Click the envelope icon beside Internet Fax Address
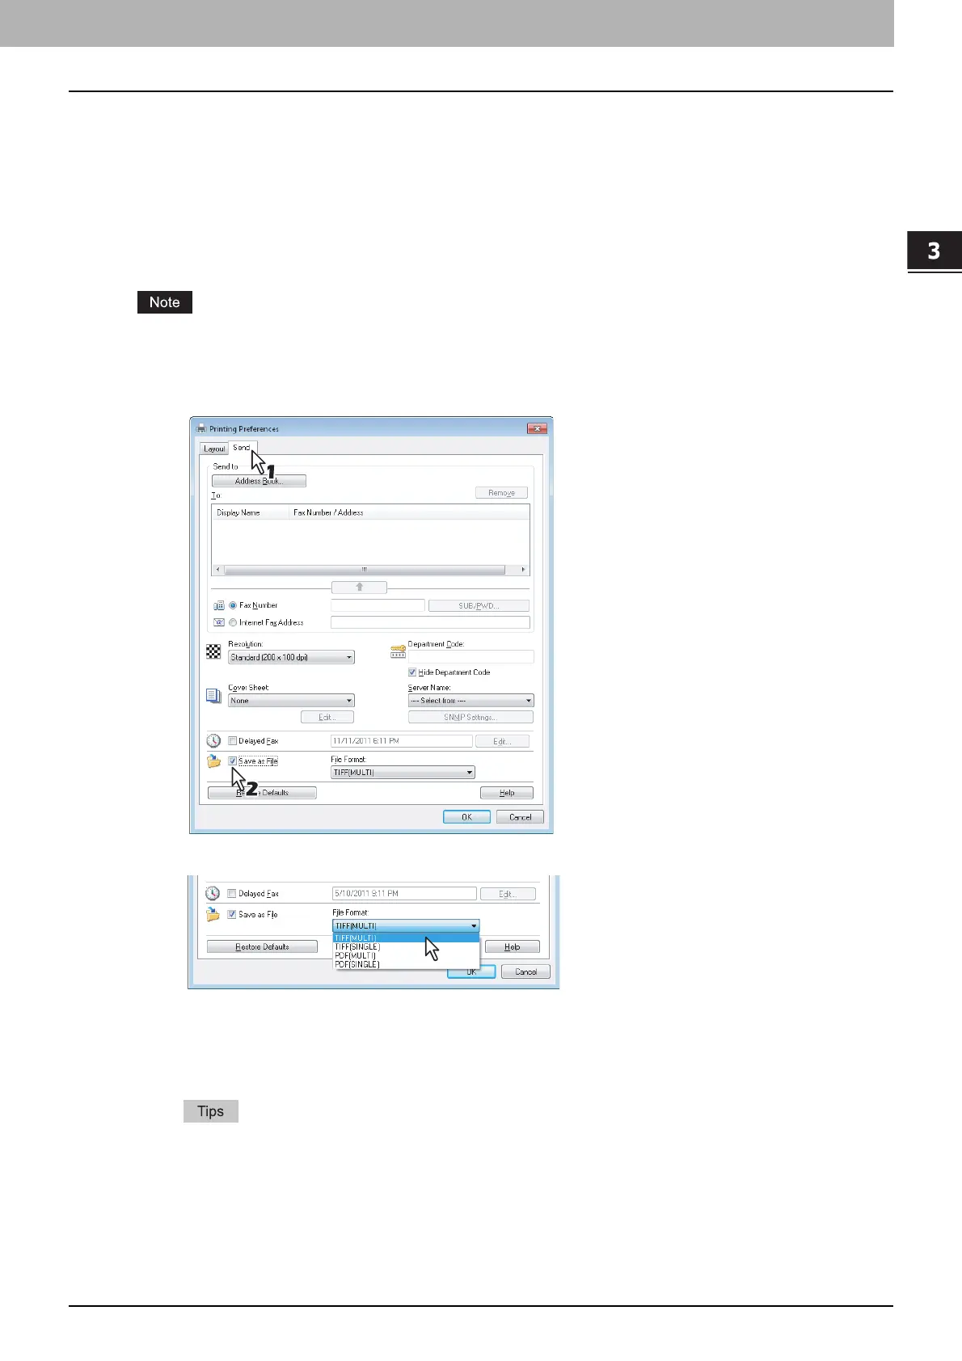 click(x=218, y=622)
